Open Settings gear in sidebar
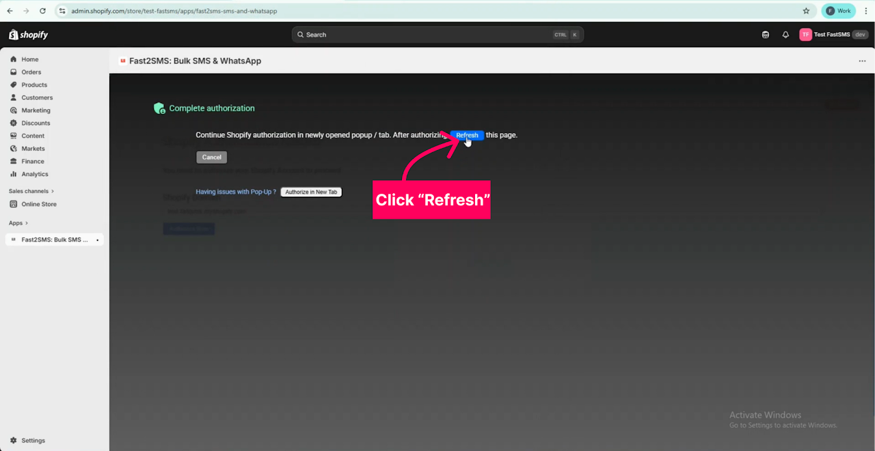This screenshot has width=875, height=451. [14, 441]
